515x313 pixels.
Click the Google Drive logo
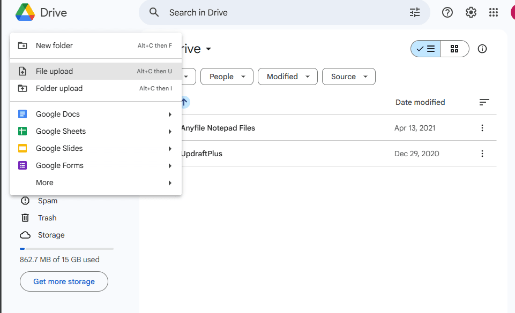point(25,12)
